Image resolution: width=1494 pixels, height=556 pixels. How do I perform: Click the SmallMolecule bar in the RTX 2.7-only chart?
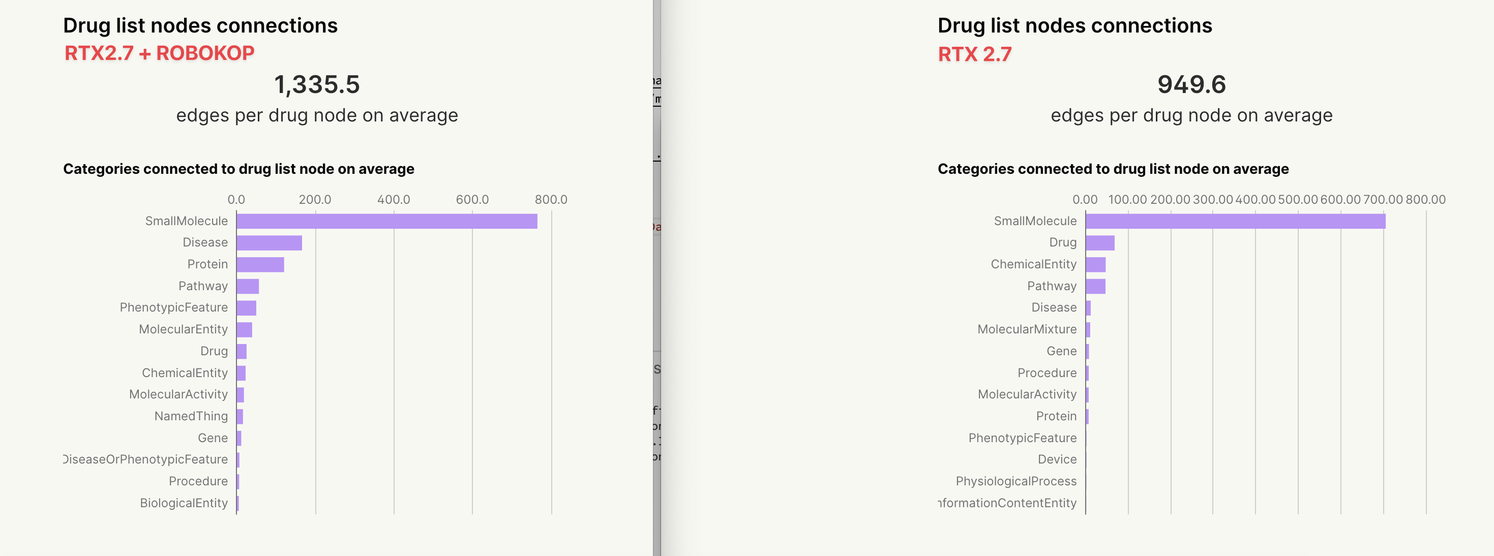pos(1235,221)
